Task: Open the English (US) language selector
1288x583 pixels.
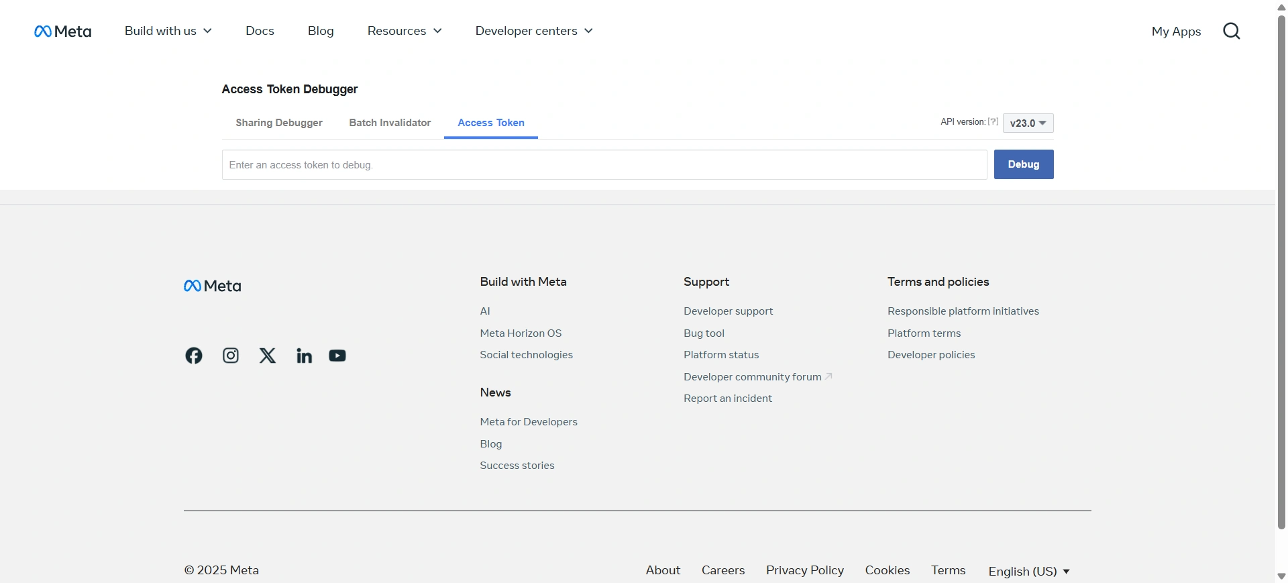Action: [x=1029, y=572]
